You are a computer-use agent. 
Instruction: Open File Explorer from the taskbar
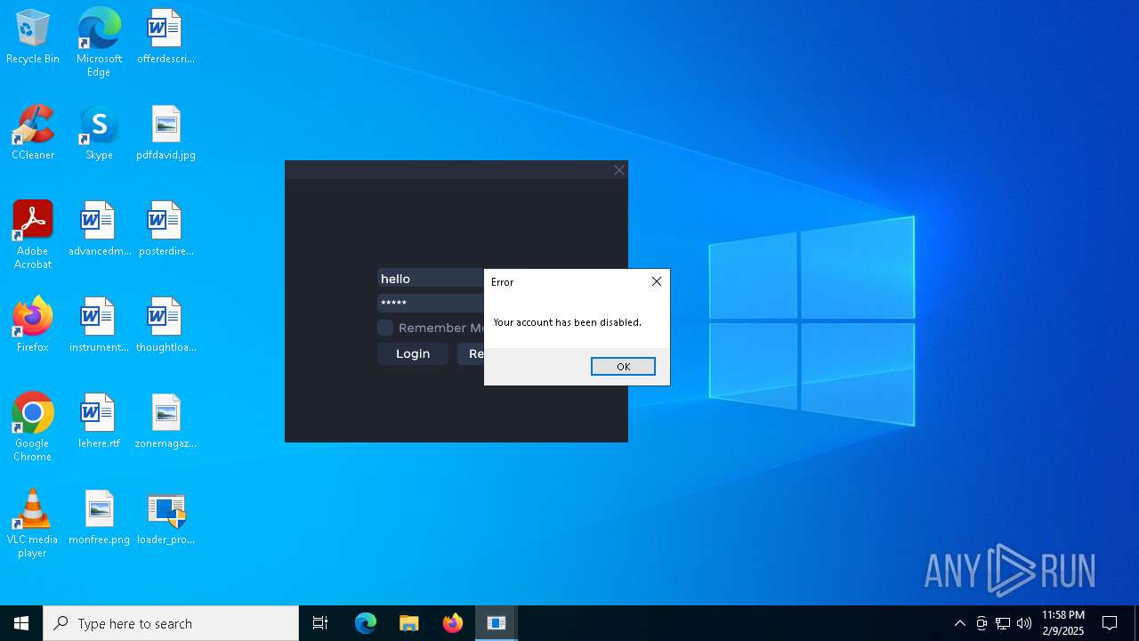(409, 623)
